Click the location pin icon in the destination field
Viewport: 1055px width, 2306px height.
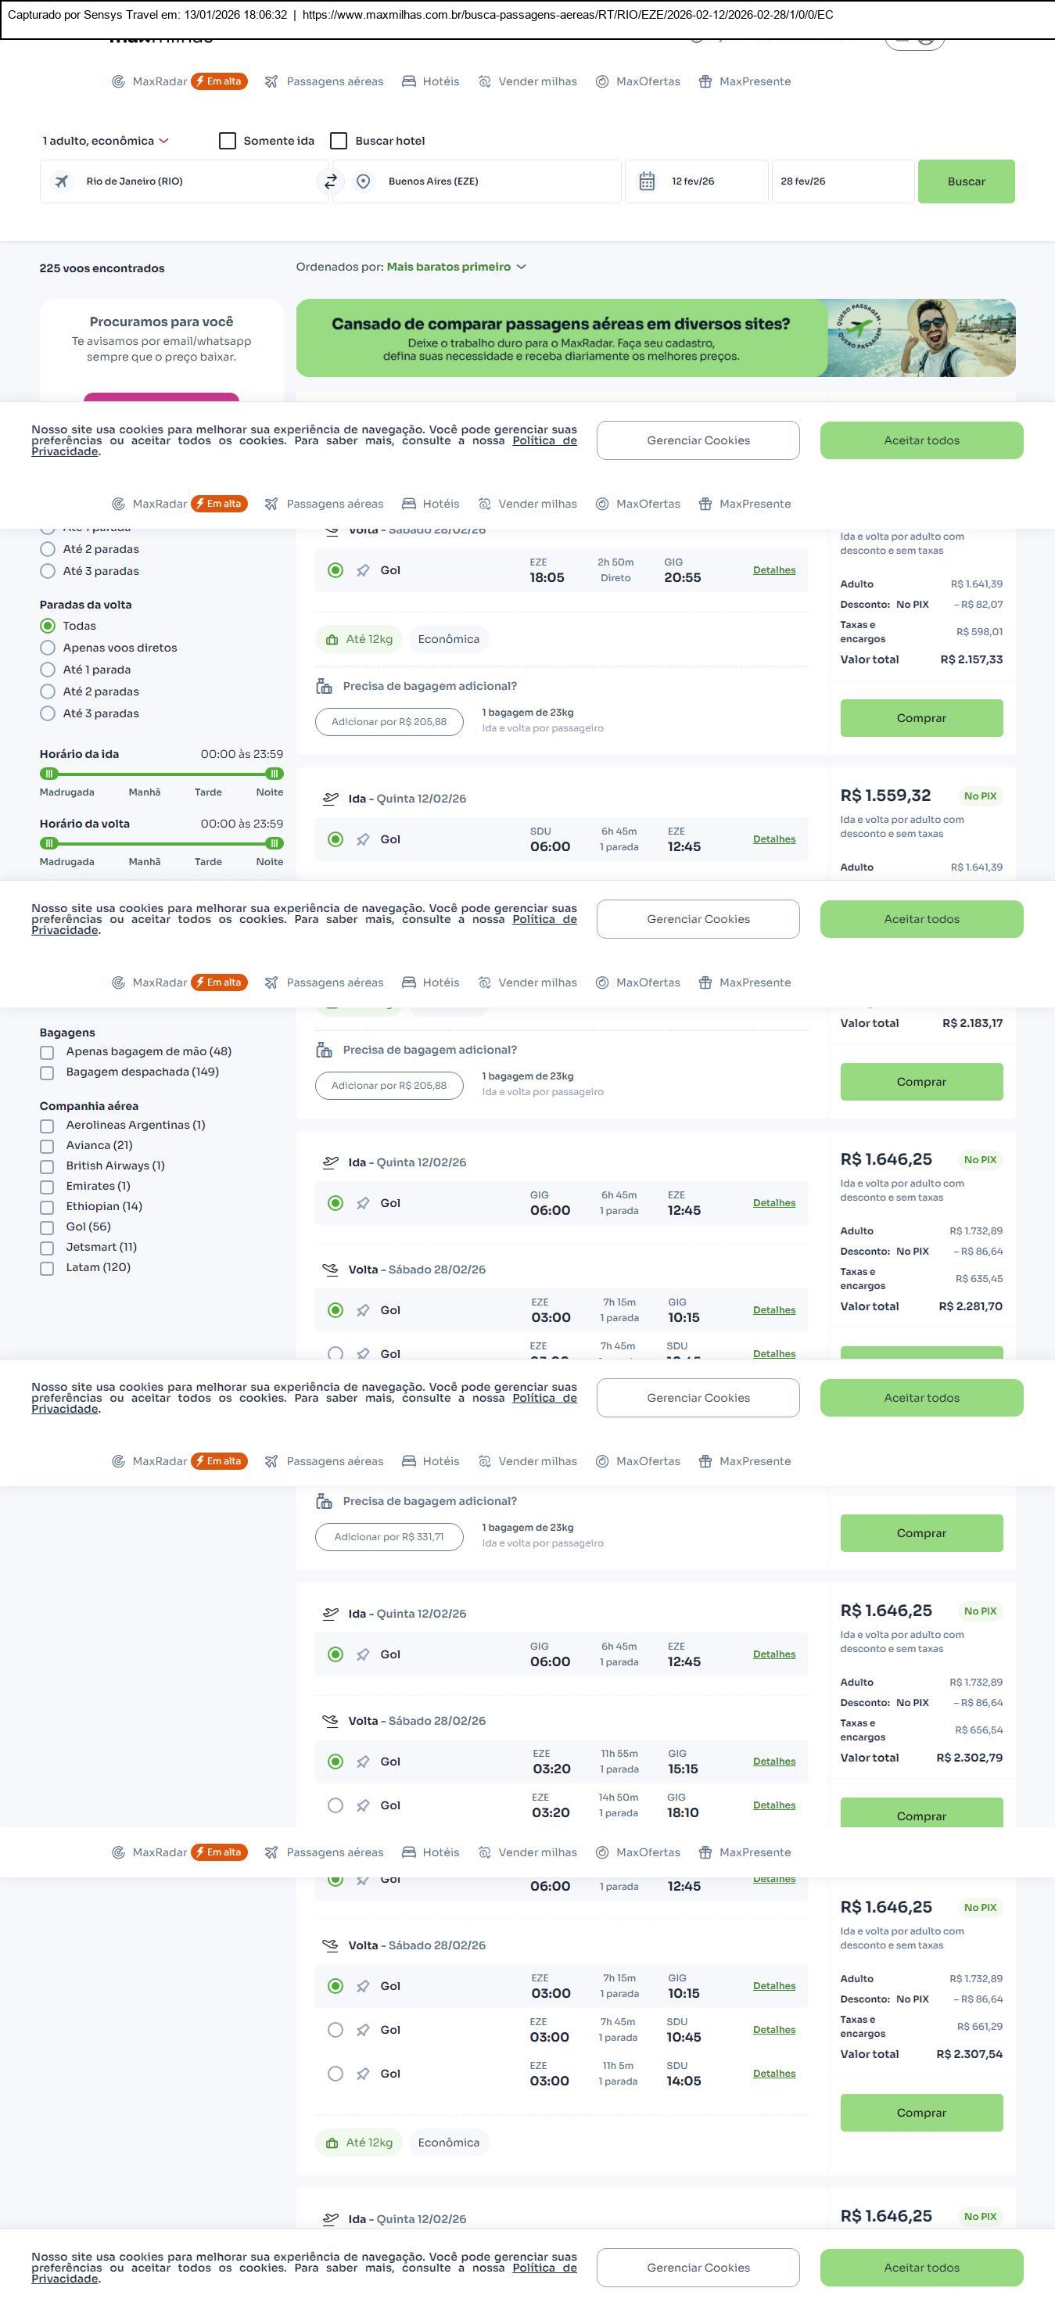tap(364, 181)
